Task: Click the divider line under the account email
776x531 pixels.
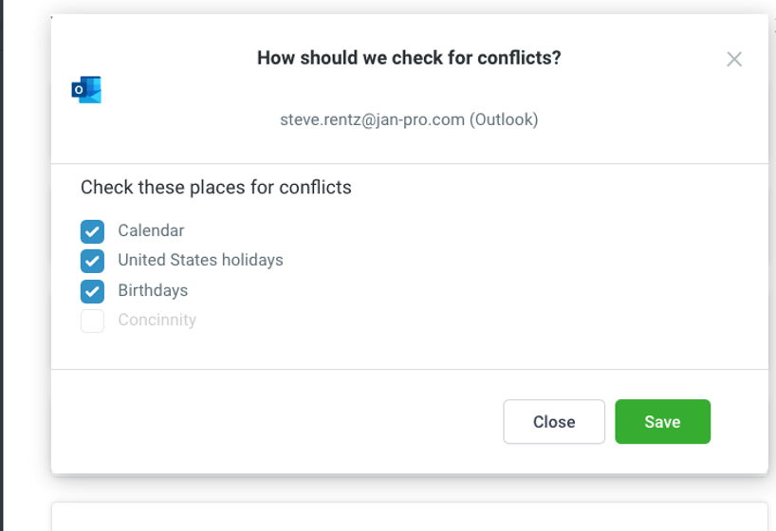Action: 409,163
